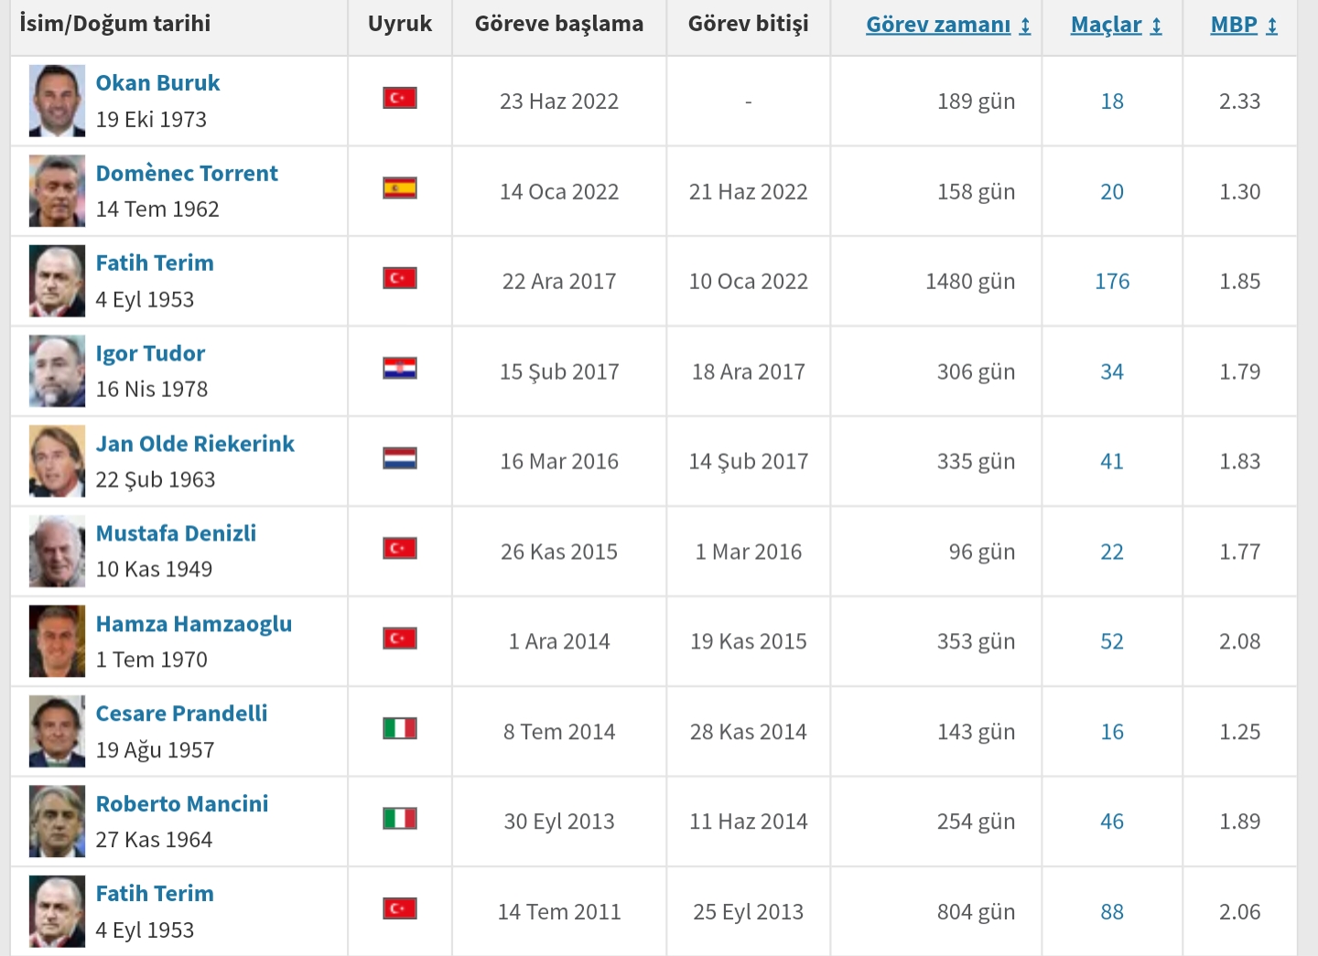Screen dimensions: 1318x956
Task: Open Igor Tudor's profile
Action: point(150,354)
